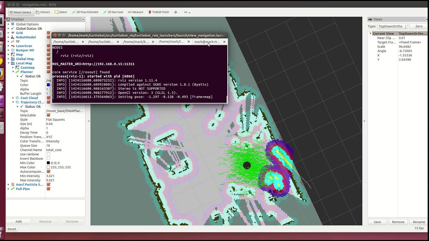This screenshot has height=241, width=429.
Task: Activate the Measure tool
Action: tap(135, 12)
